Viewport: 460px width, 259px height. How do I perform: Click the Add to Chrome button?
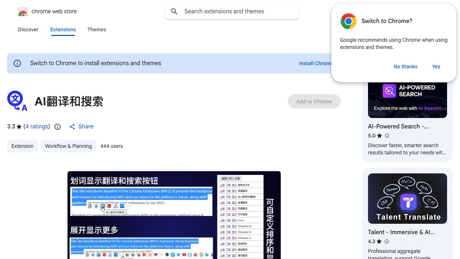[x=314, y=101]
